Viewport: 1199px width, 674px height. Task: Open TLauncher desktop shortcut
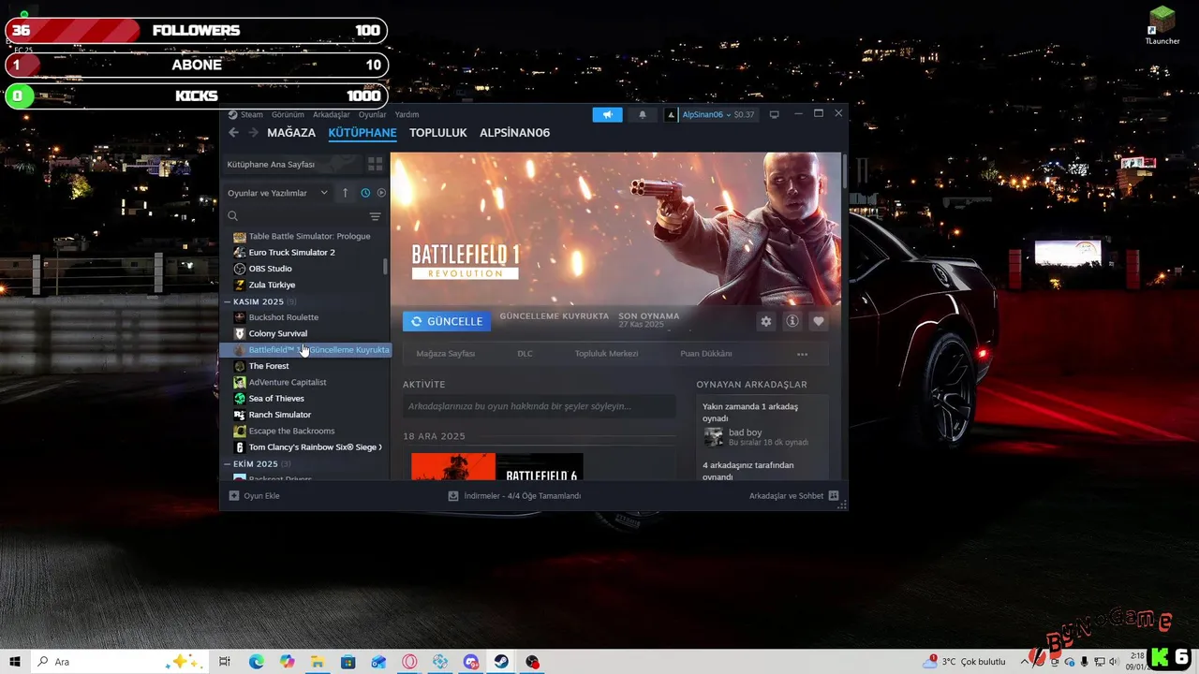click(1162, 25)
